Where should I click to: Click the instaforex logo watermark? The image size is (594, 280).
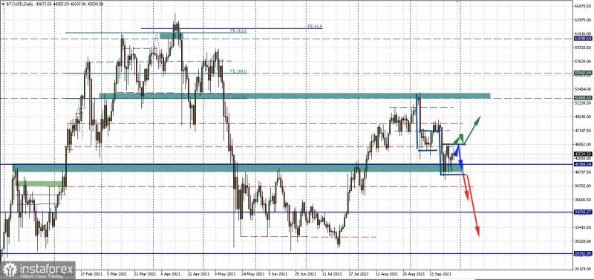click(x=38, y=270)
